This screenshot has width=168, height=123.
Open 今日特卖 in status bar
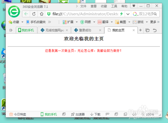coord(17,114)
